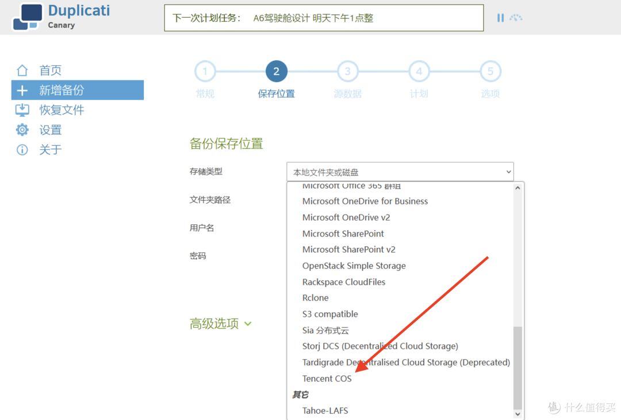Image resolution: width=621 pixels, height=420 pixels.
Task: Choose Microsoft SharePoint option
Action: pyautogui.click(x=343, y=234)
